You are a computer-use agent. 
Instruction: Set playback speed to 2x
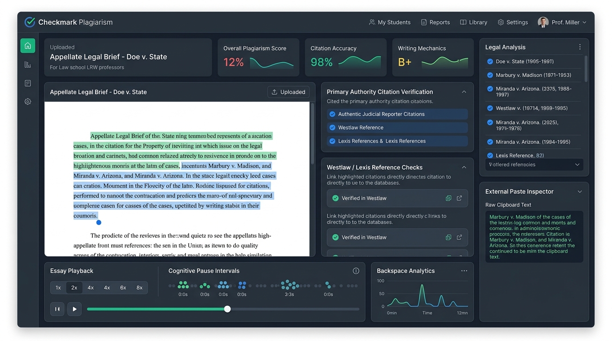74,288
